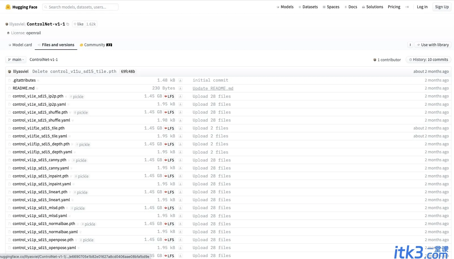Open Update README.md commit link
This screenshot has width=454, height=259.
(x=213, y=88)
